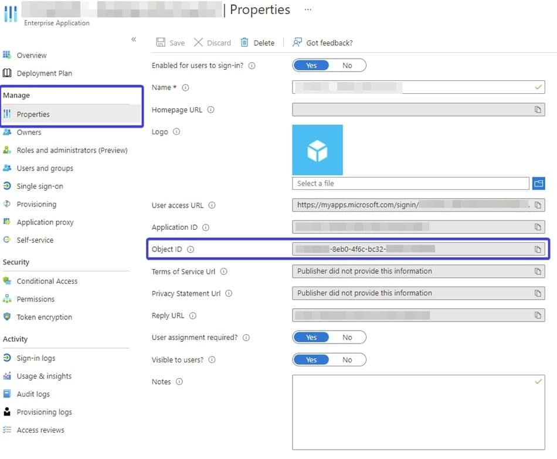Open the ellipsis more options menu
The image size is (557, 459).
308,10
